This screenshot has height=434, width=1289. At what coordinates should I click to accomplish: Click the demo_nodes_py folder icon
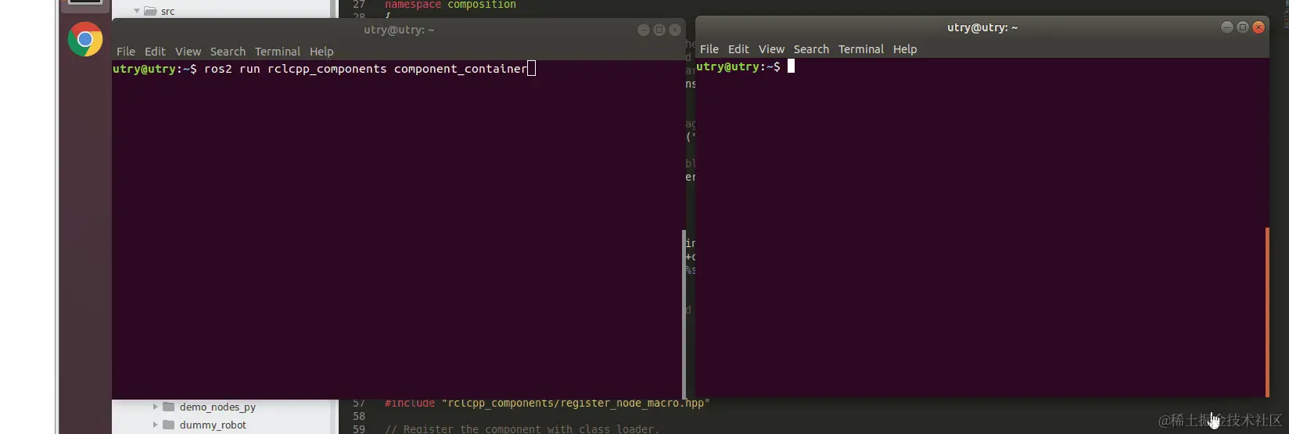[168, 407]
